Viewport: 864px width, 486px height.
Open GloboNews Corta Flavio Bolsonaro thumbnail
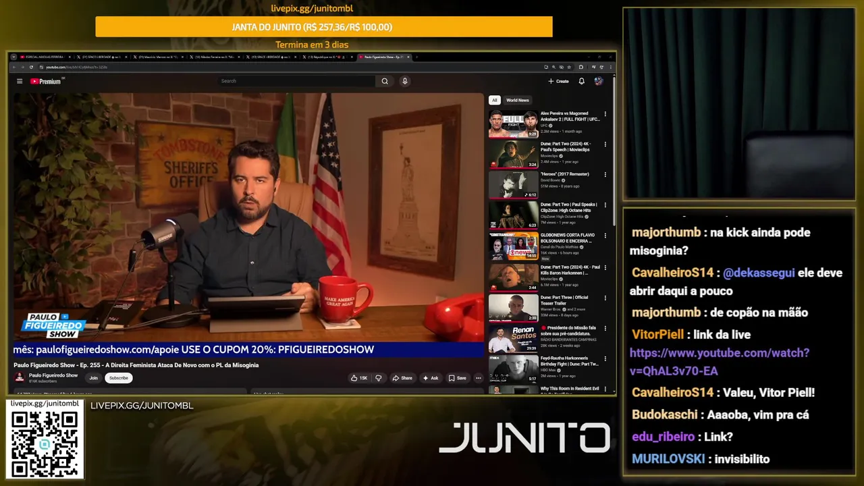click(513, 246)
